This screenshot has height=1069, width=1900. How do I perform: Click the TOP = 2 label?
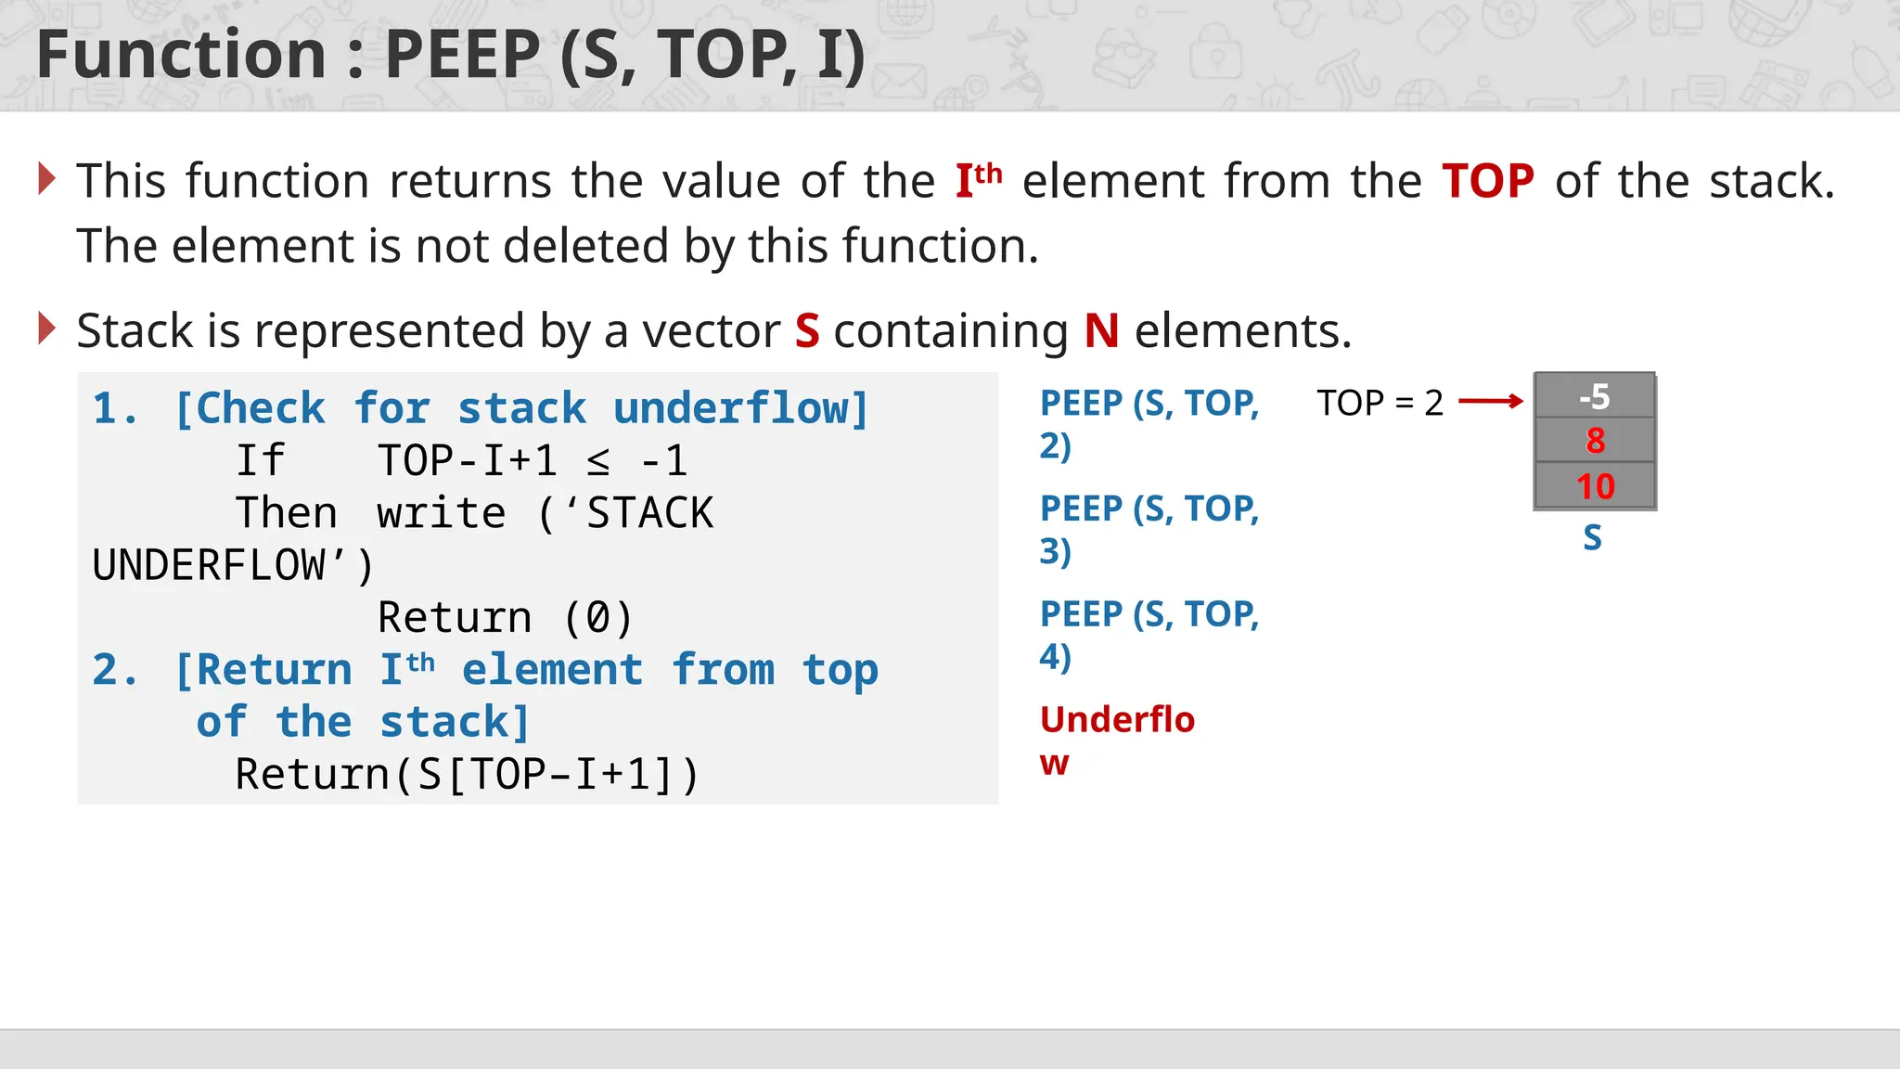click(x=1380, y=403)
